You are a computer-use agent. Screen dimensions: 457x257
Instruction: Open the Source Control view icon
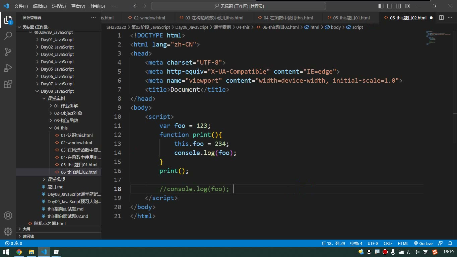[8, 52]
